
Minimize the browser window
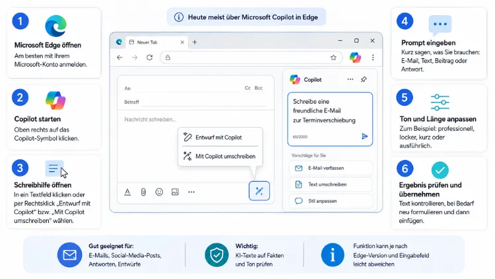pyautogui.click(x=340, y=40)
